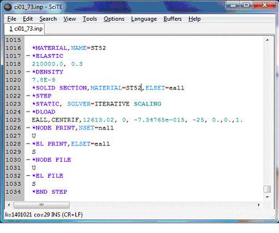Open the Language menu
The height and width of the screenshot is (233, 279).
(x=144, y=19)
